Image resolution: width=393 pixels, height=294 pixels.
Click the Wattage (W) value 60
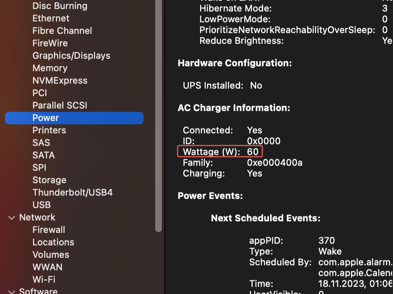[253, 152]
